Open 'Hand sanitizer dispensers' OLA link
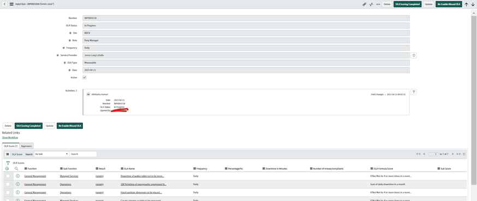 click(141, 192)
